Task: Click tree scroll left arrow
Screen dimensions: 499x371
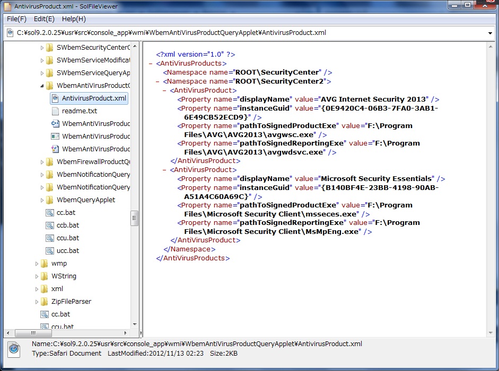Action: click(8, 333)
